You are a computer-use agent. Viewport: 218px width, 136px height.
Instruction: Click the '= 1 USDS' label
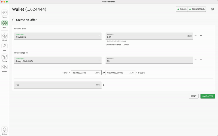click(x=140, y=73)
